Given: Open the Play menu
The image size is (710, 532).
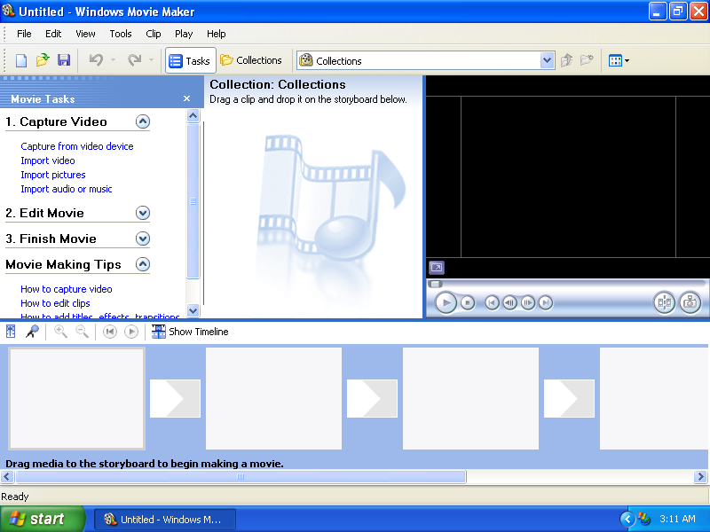Looking at the screenshot, I should coord(184,34).
